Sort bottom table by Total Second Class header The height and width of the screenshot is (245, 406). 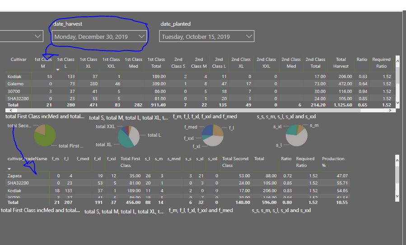pyautogui.click(x=235, y=162)
